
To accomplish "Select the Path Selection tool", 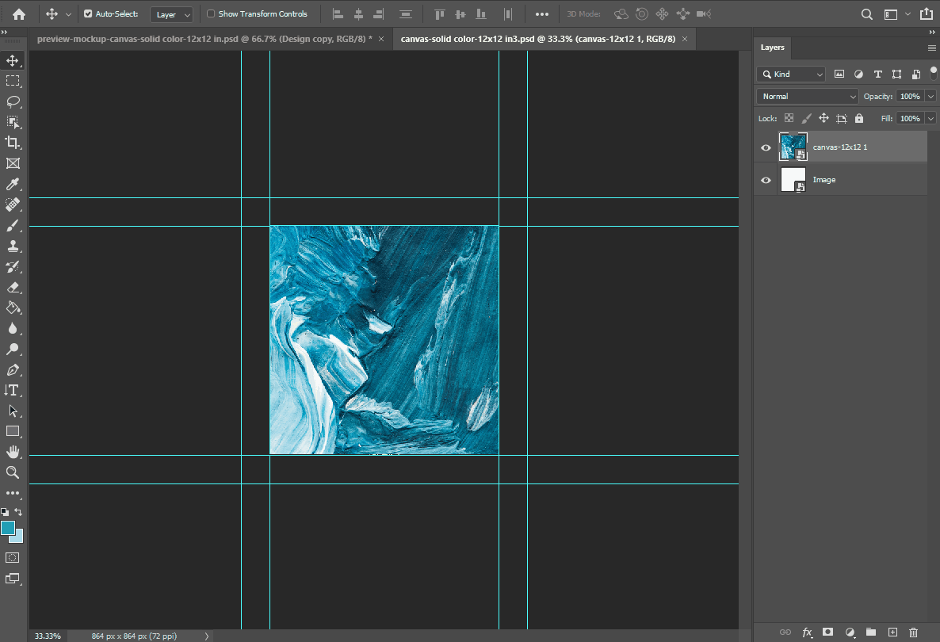I will click(13, 411).
